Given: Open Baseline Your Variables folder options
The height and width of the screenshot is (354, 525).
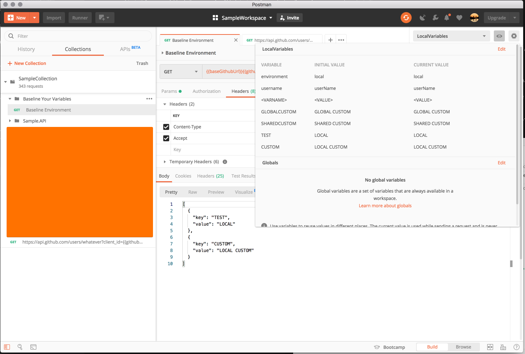Looking at the screenshot, I should coord(149,99).
